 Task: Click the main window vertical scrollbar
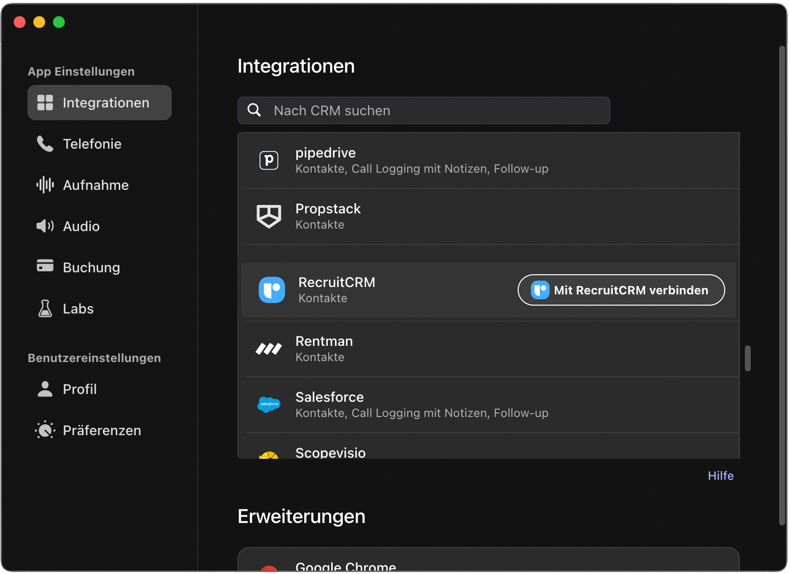[x=782, y=286]
